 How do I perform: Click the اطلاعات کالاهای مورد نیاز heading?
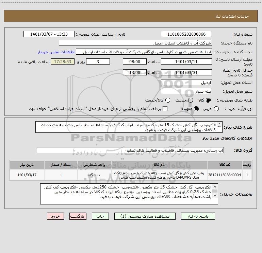point(227,138)
